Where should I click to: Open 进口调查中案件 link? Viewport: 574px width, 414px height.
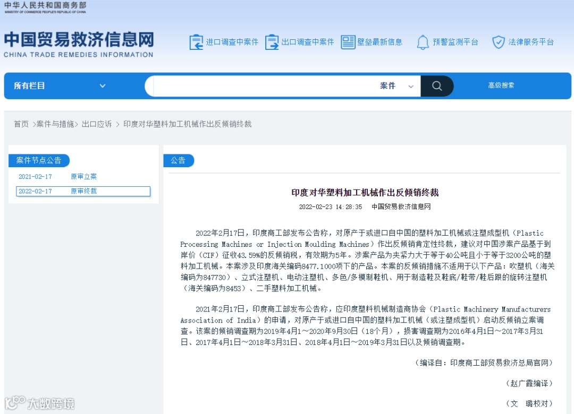pos(232,42)
